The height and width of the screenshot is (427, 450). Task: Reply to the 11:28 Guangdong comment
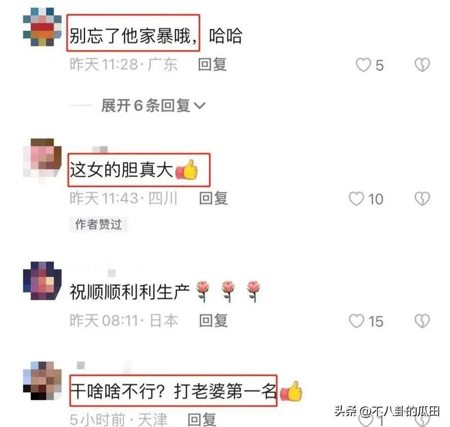click(213, 65)
